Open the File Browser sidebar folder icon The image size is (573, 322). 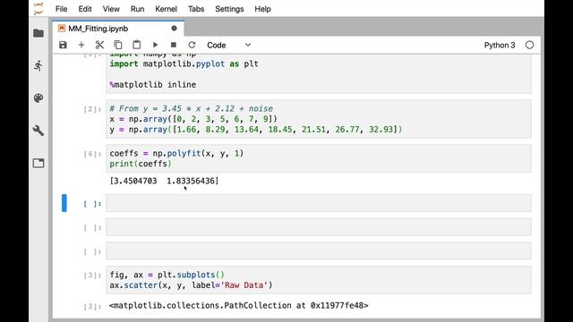pos(38,33)
